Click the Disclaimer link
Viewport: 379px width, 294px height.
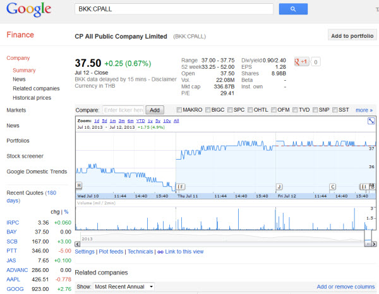point(164,79)
